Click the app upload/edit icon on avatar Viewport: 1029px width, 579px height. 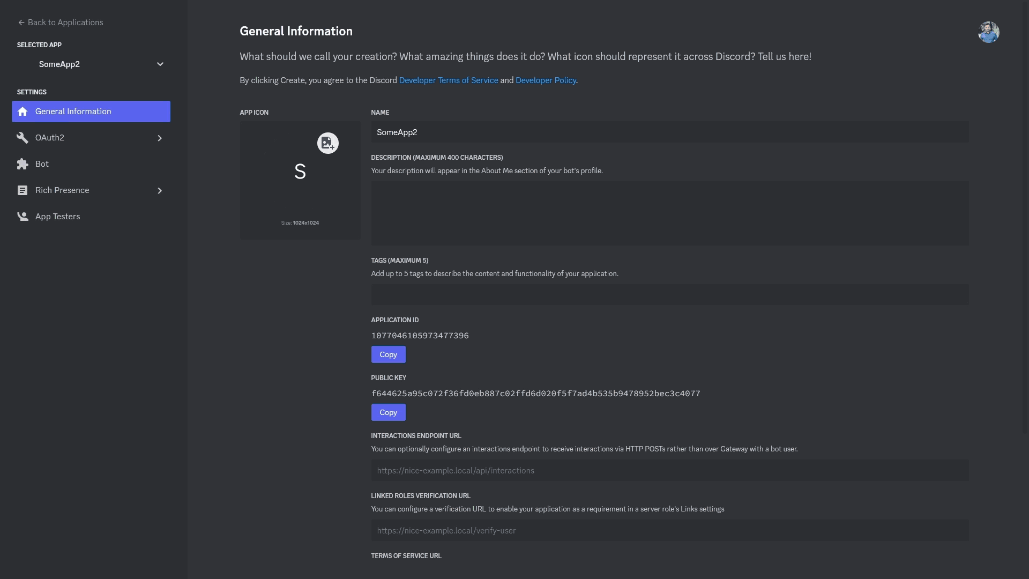pyautogui.click(x=328, y=143)
